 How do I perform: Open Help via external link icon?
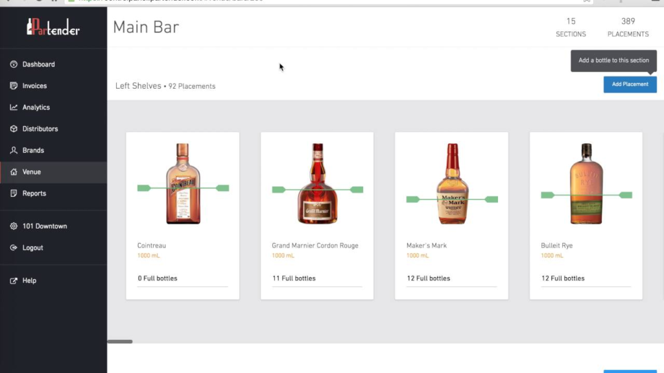pos(14,281)
